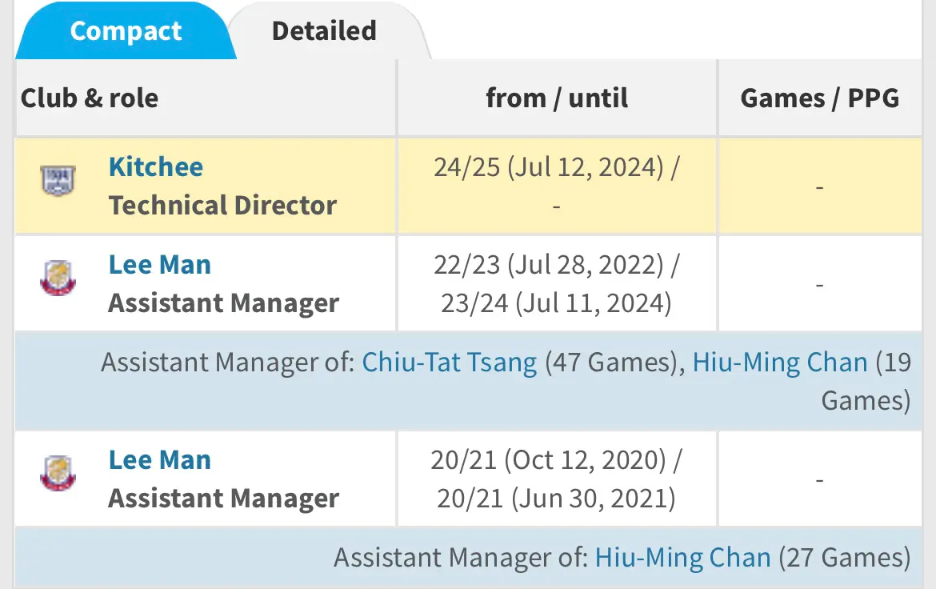Open Hiu-Ming Chan link with 19 games

pos(780,363)
